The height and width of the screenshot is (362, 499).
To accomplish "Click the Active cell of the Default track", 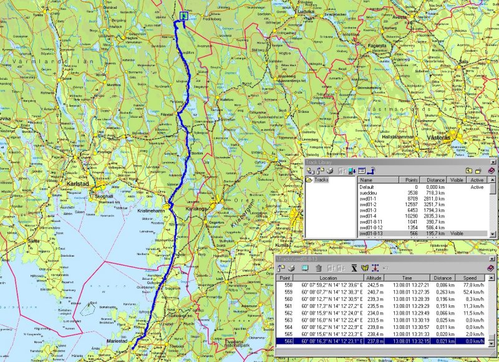I will (x=477, y=187).
